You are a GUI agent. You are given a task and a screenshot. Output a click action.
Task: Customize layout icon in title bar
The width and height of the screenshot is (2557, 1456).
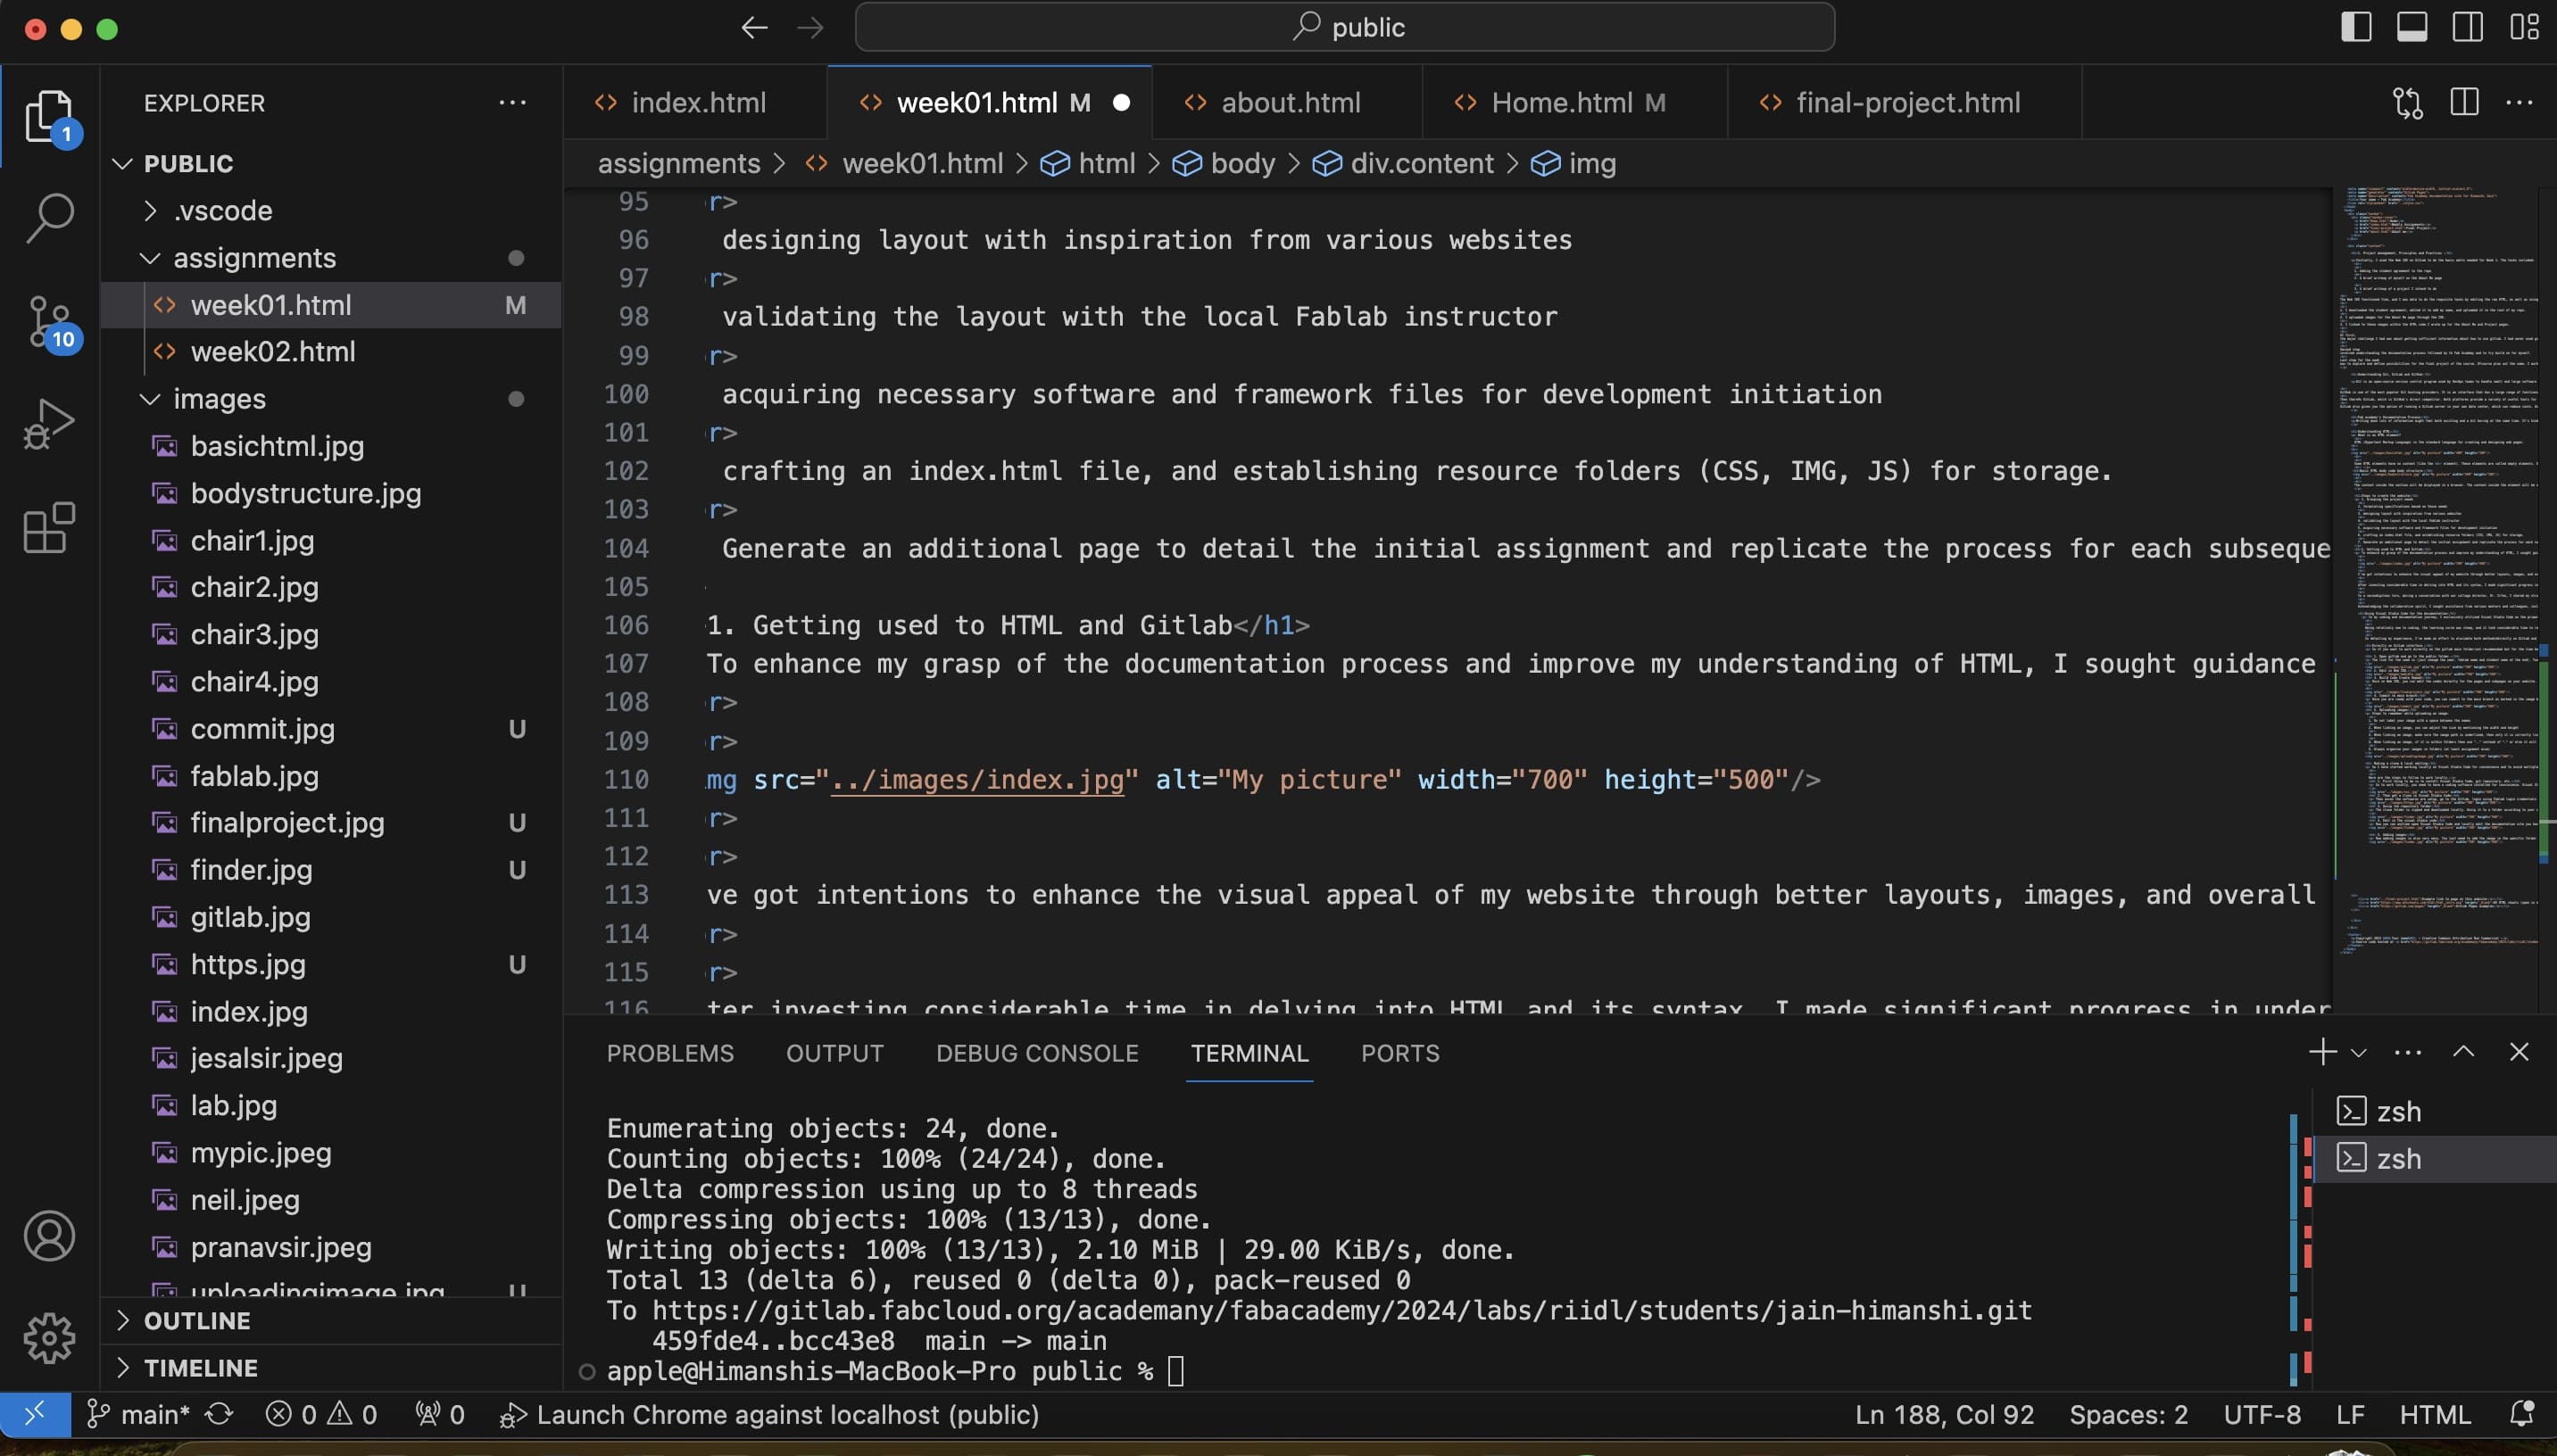[x=2524, y=27]
